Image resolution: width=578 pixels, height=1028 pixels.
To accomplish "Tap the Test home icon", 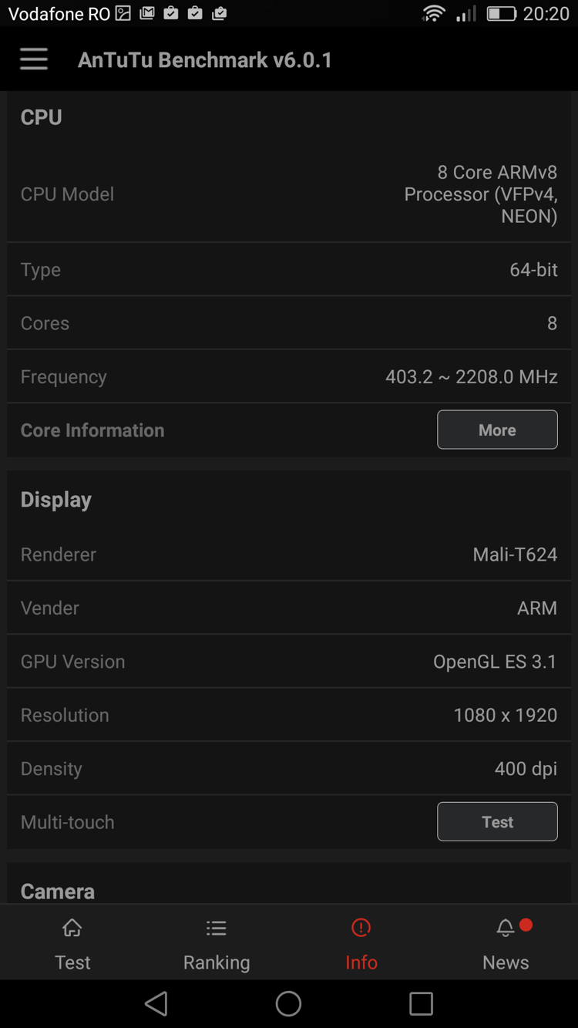I will point(72,928).
